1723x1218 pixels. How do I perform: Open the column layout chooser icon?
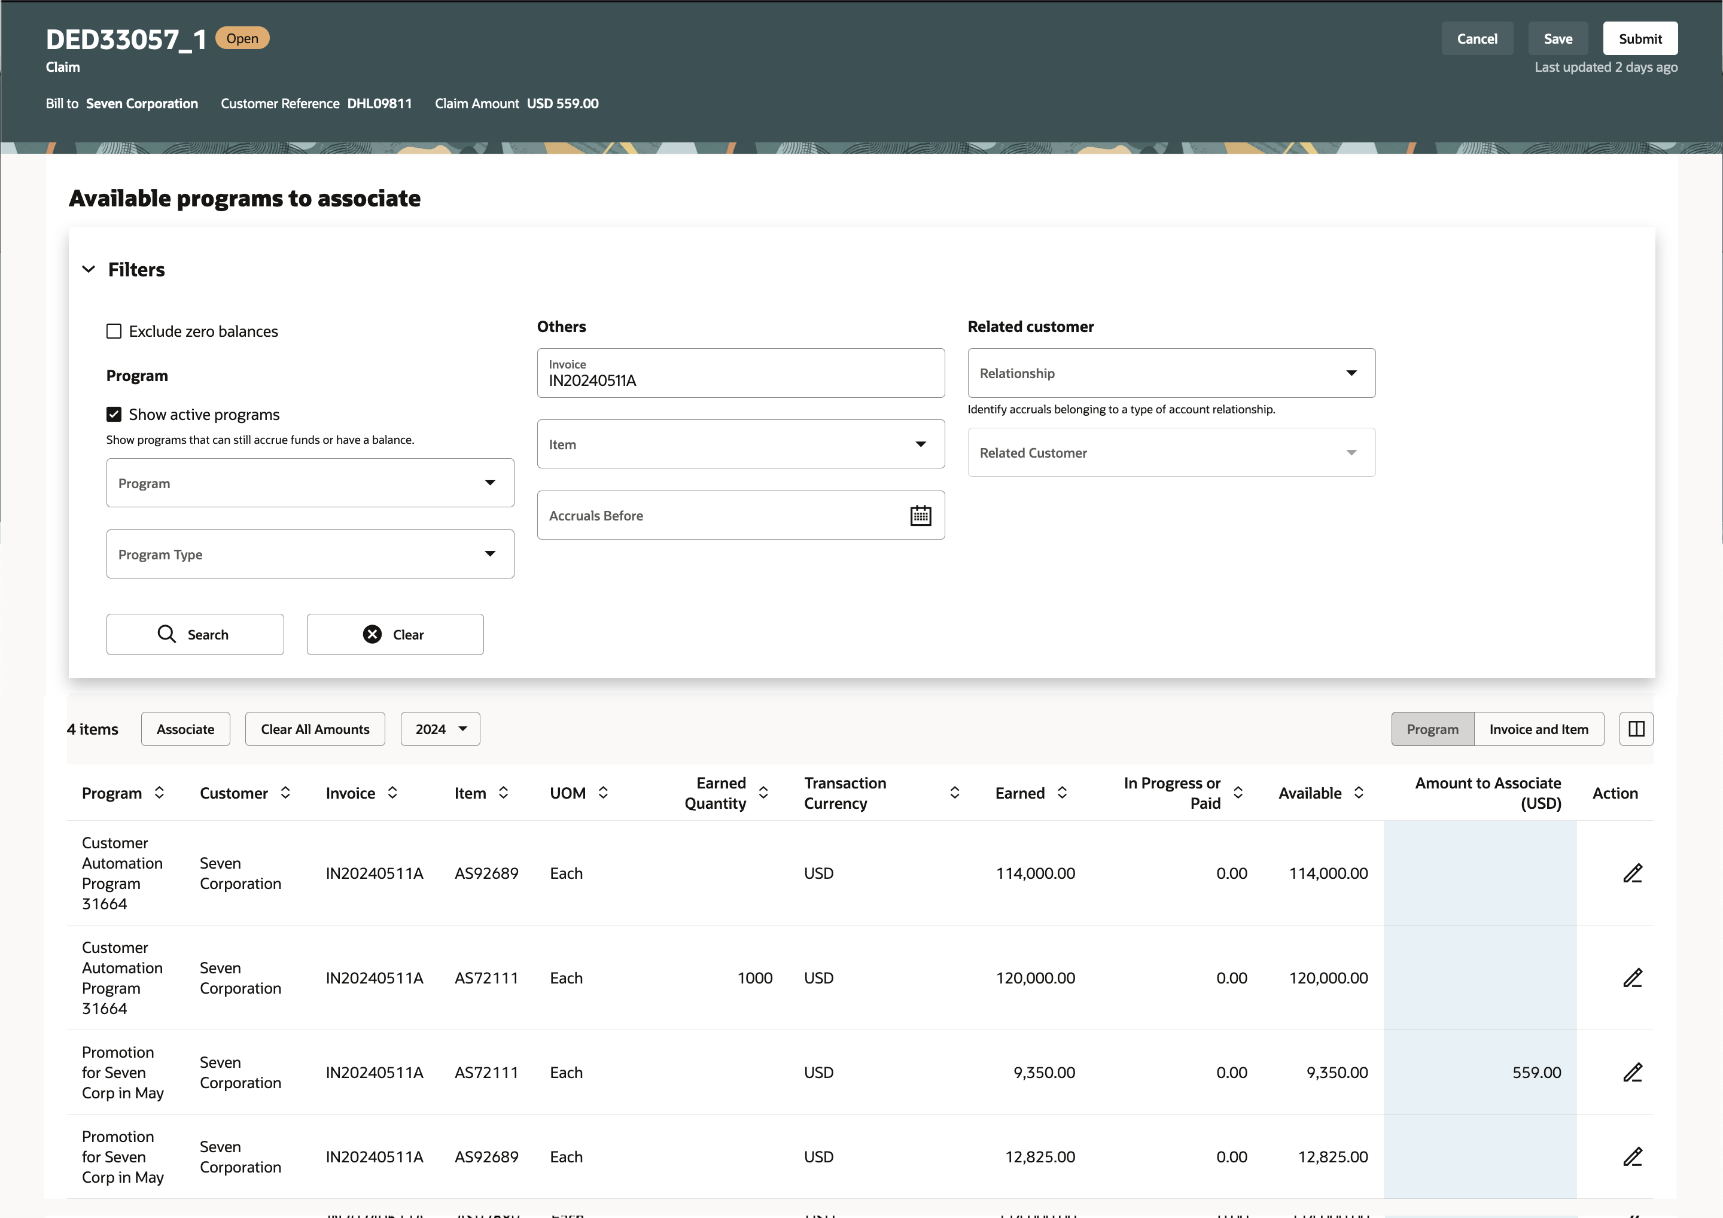[1636, 729]
